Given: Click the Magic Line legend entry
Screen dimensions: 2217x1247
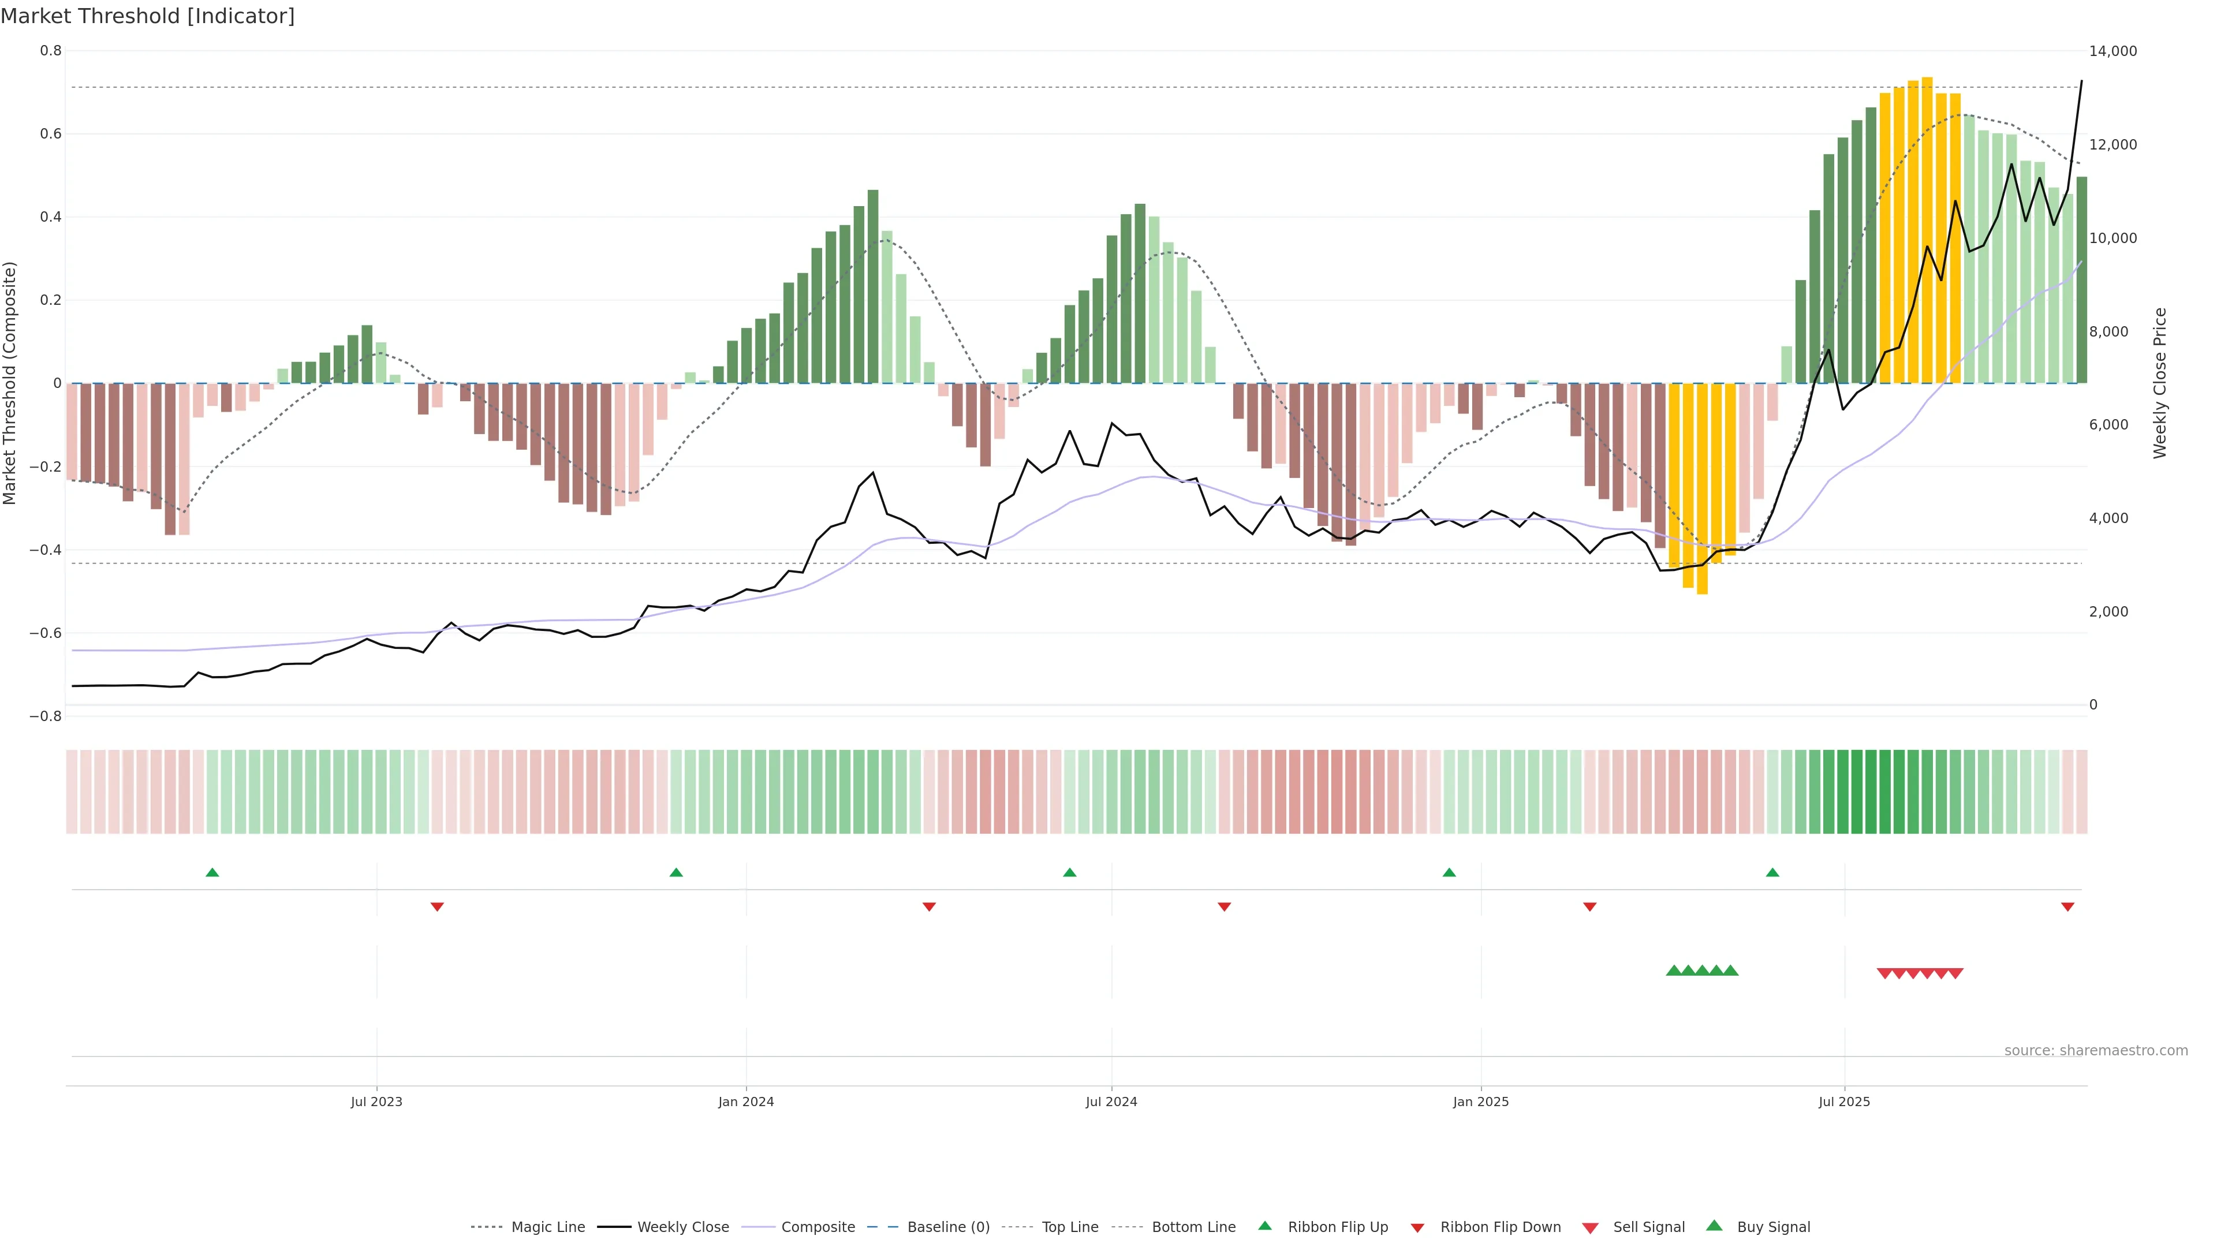Looking at the screenshot, I should tap(547, 1227).
